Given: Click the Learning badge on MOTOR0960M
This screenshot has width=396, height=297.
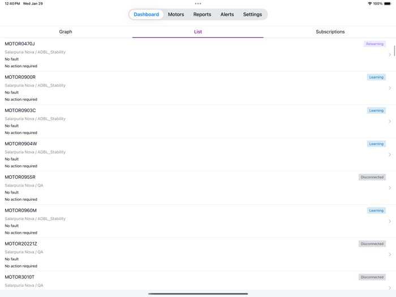Looking at the screenshot, I should tap(376, 210).
